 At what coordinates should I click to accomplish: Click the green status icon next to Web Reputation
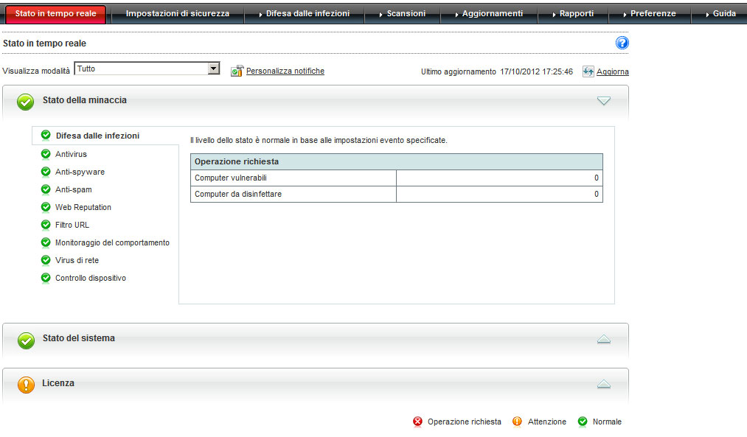click(x=46, y=207)
